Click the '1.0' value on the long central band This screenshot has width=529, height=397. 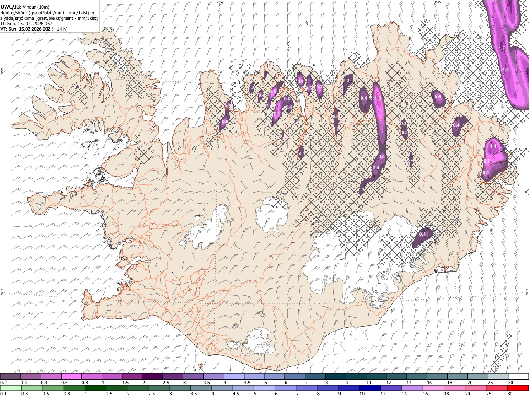[x=377, y=98]
